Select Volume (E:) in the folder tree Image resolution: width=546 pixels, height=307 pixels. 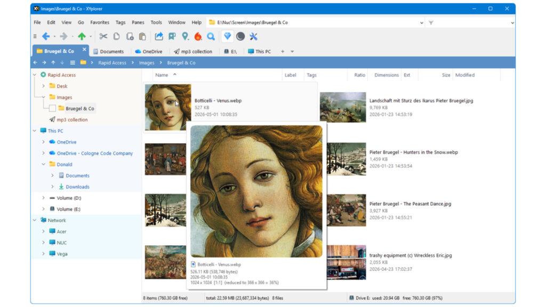[68, 209]
